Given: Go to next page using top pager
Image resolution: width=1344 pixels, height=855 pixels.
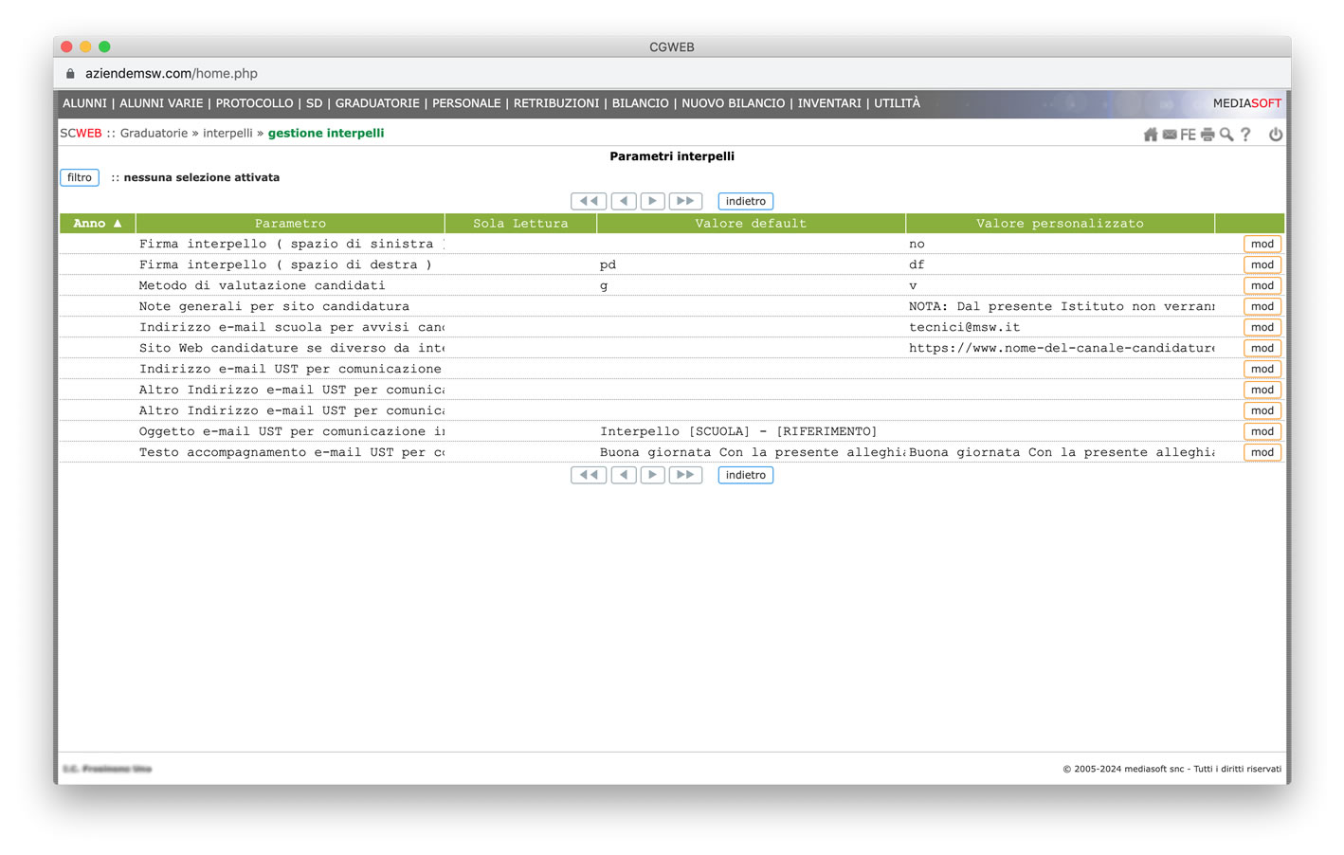Looking at the screenshot, I should pos(652,201).
